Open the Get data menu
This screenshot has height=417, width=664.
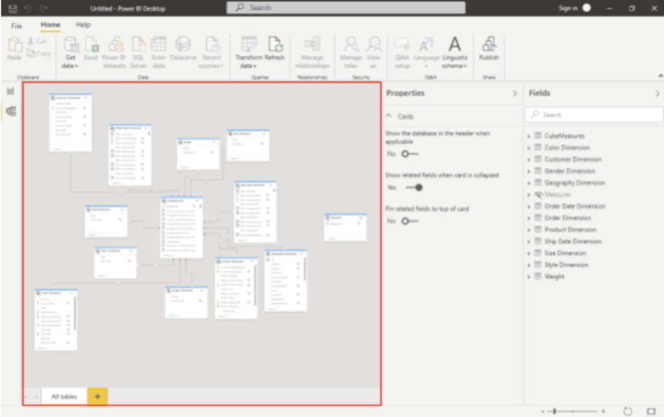(70, 53)
